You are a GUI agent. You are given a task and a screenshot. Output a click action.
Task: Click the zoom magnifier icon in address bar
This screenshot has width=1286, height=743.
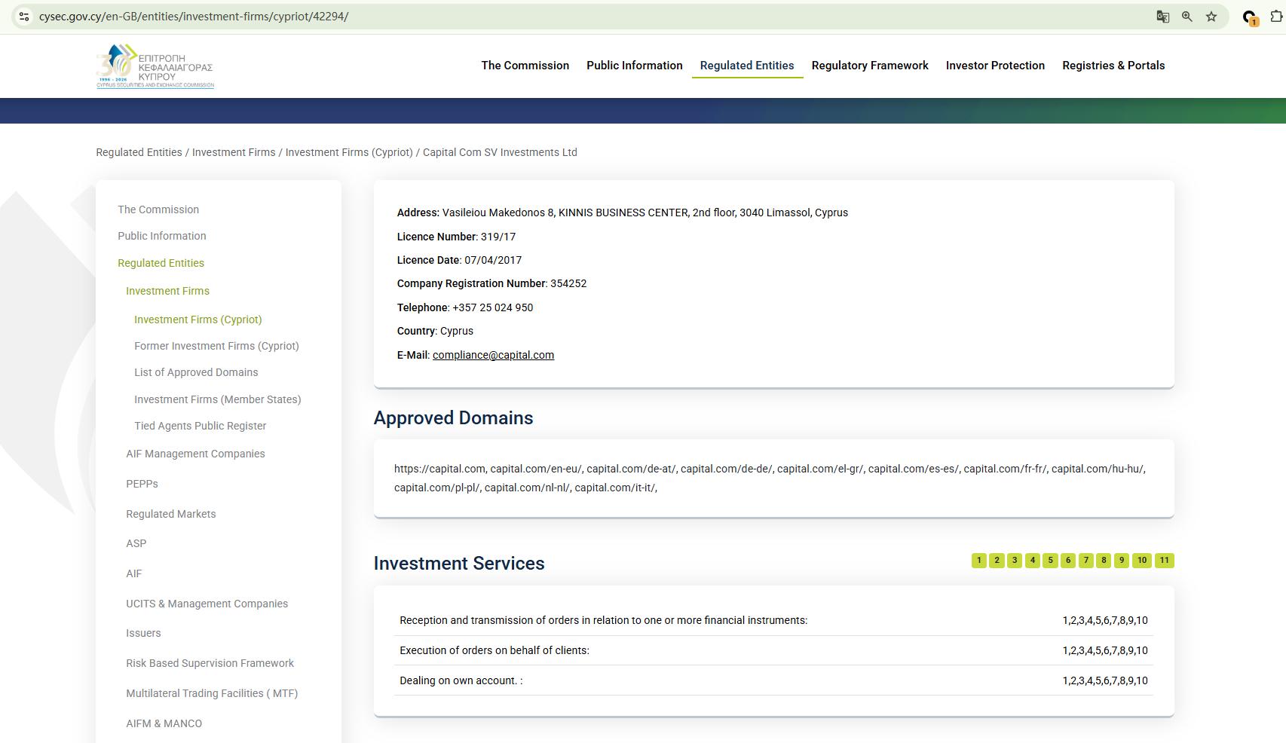click(1187, 17)
